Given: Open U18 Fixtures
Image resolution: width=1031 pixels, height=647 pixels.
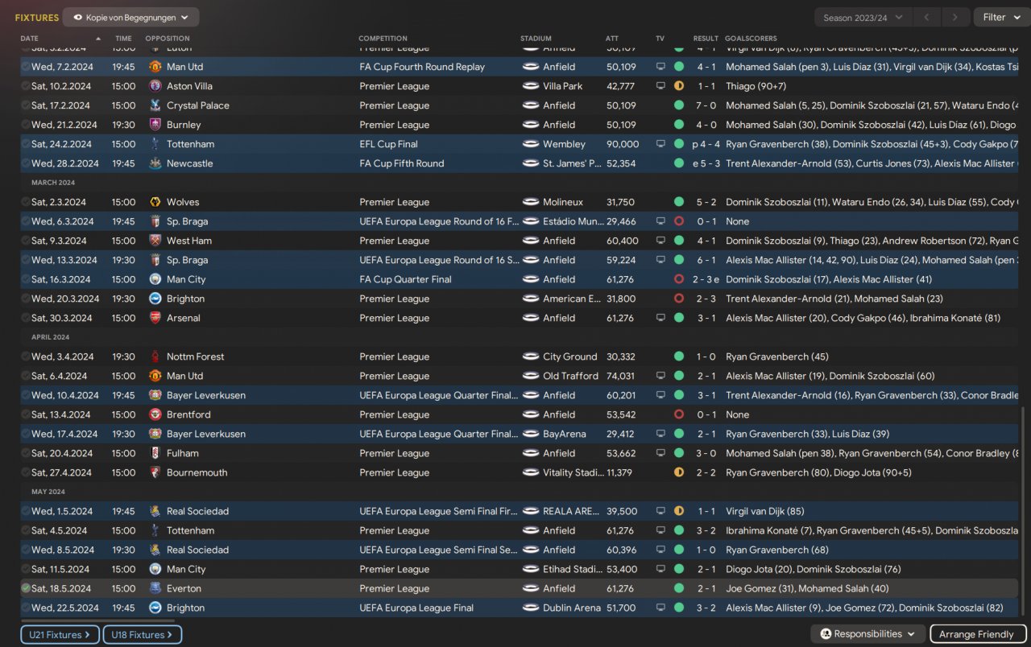Looking at the screenshot, I should [x=143, y=635].
